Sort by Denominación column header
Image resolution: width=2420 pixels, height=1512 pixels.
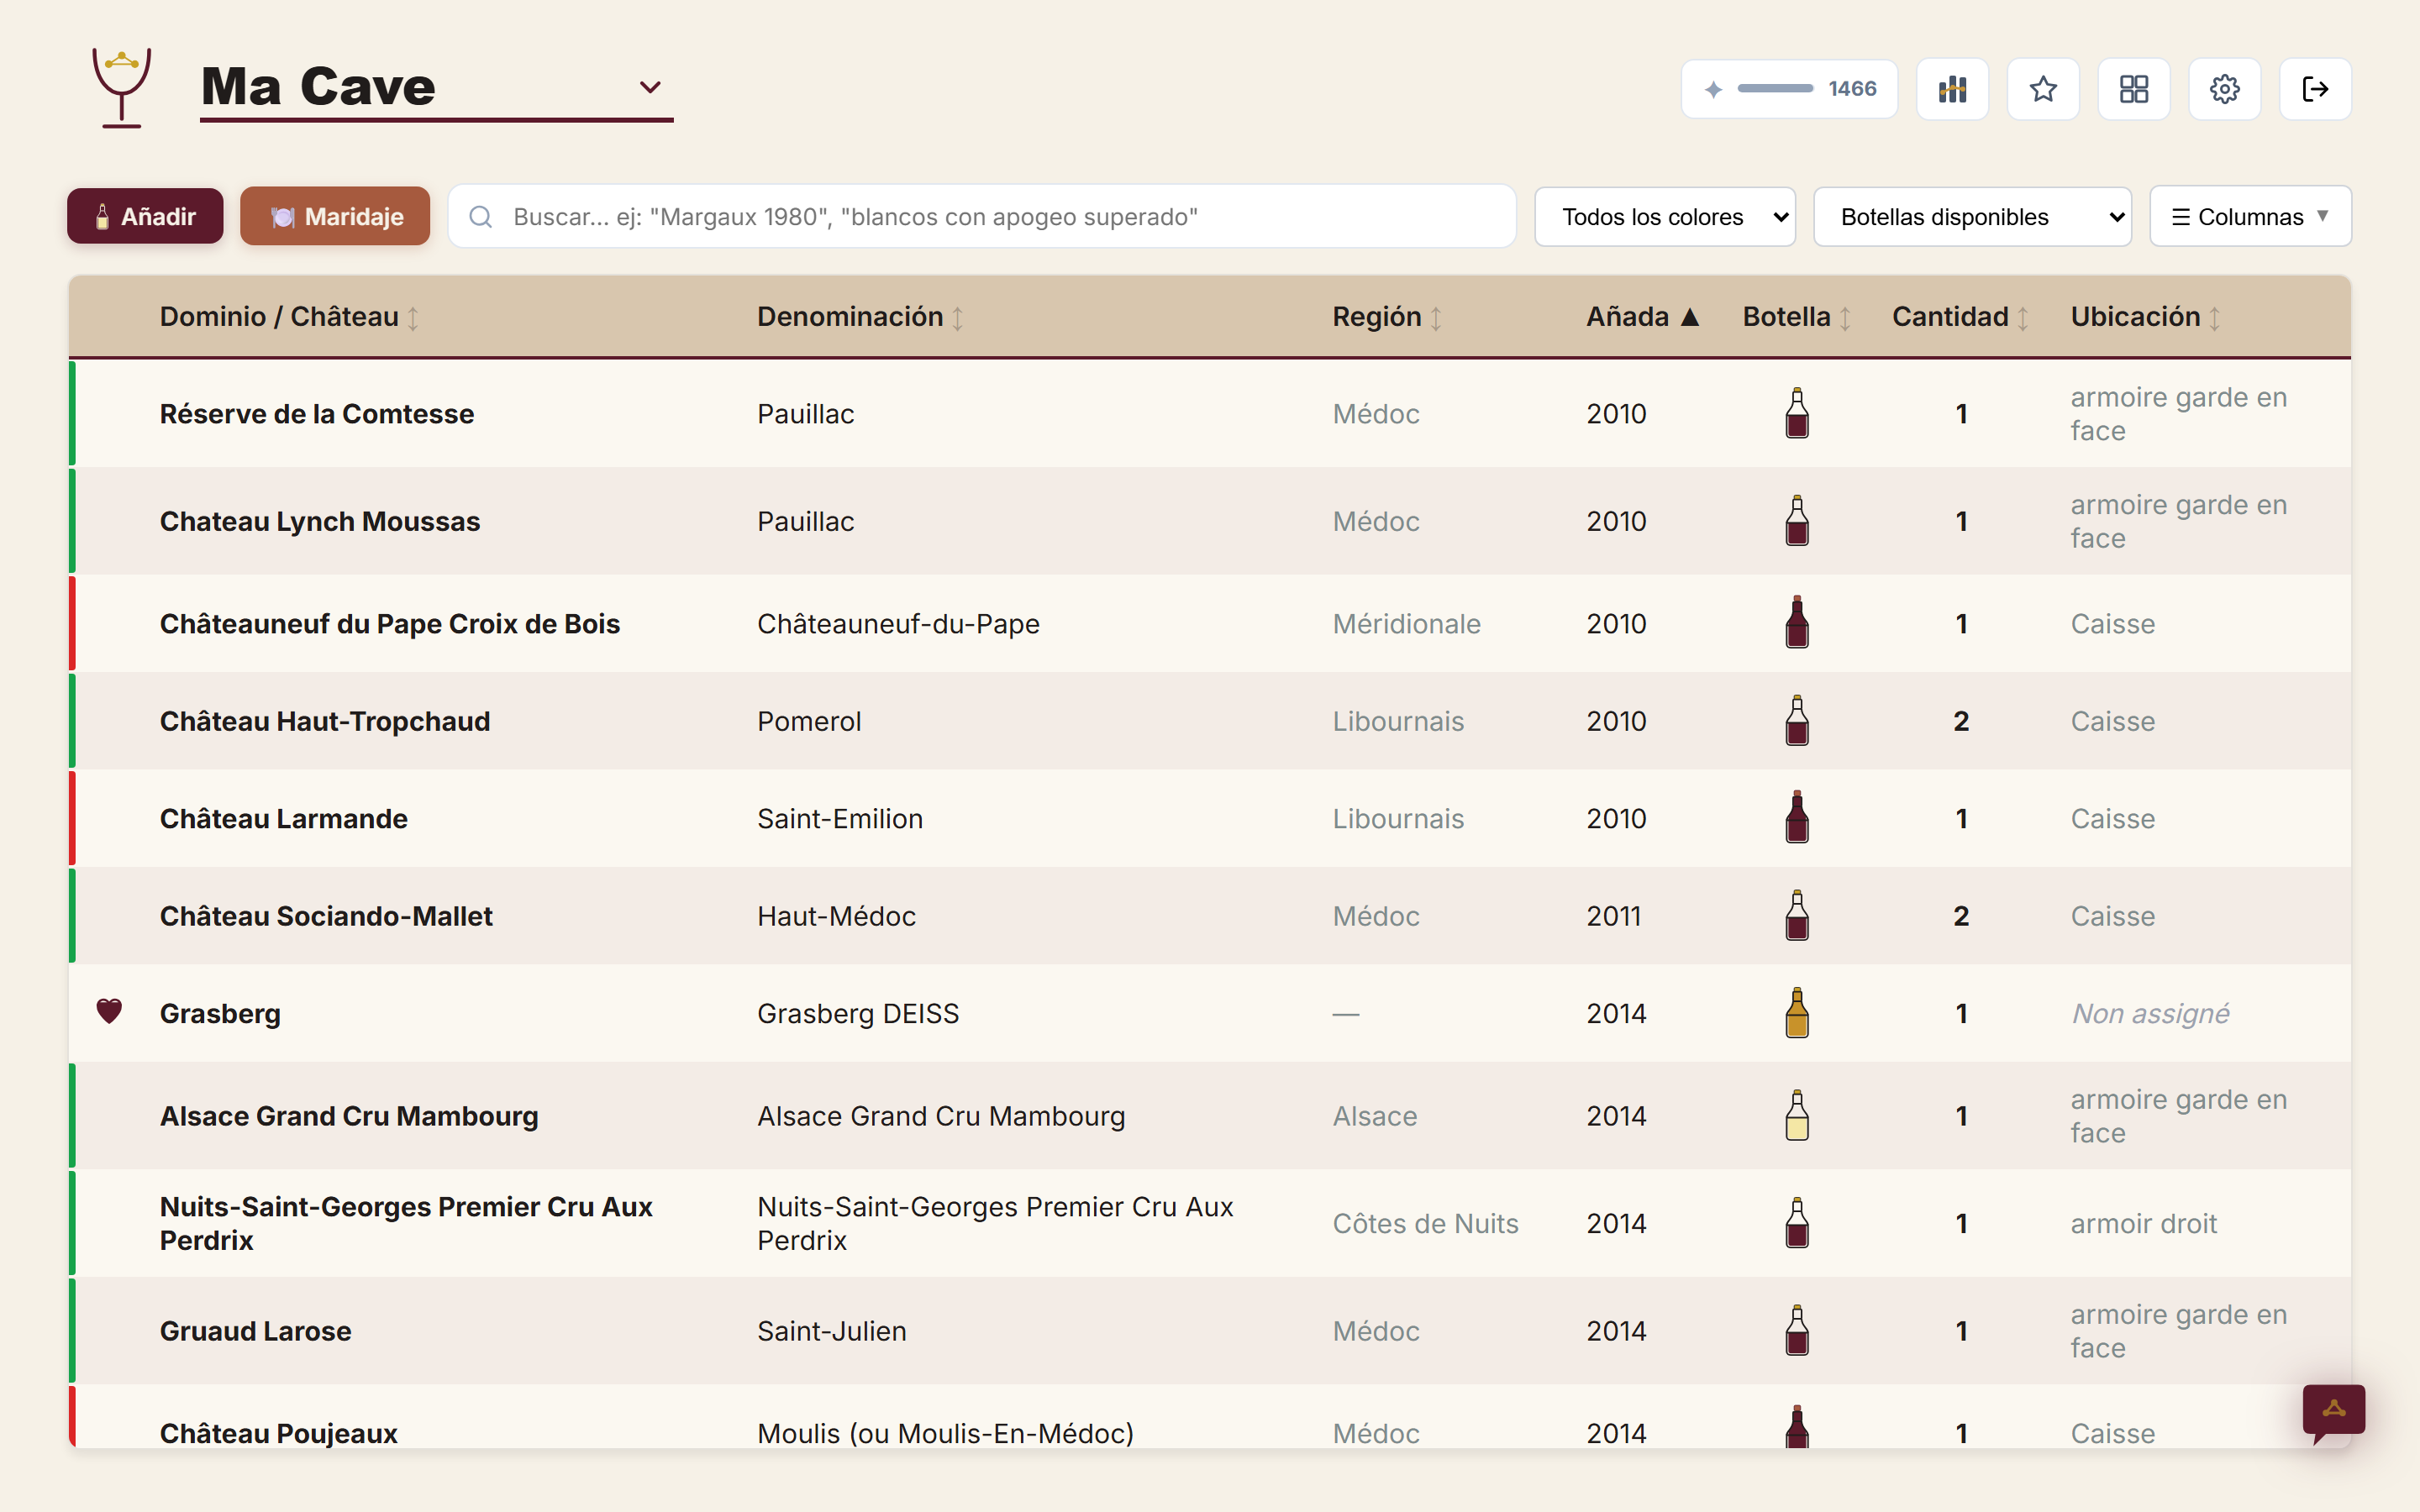coord(860,317)
